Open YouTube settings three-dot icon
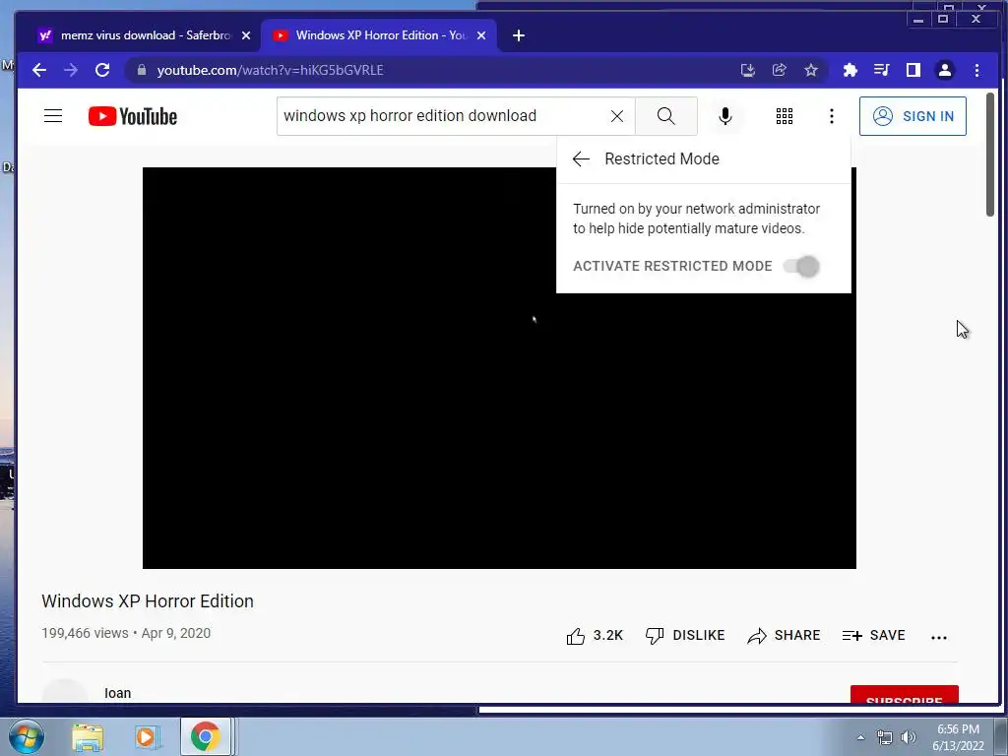This screenshot has width=1008, height=756. [x=831, y=116]
